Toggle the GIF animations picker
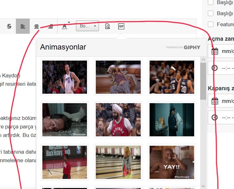The height and width of the screenshot is (189, 234). 121,27
